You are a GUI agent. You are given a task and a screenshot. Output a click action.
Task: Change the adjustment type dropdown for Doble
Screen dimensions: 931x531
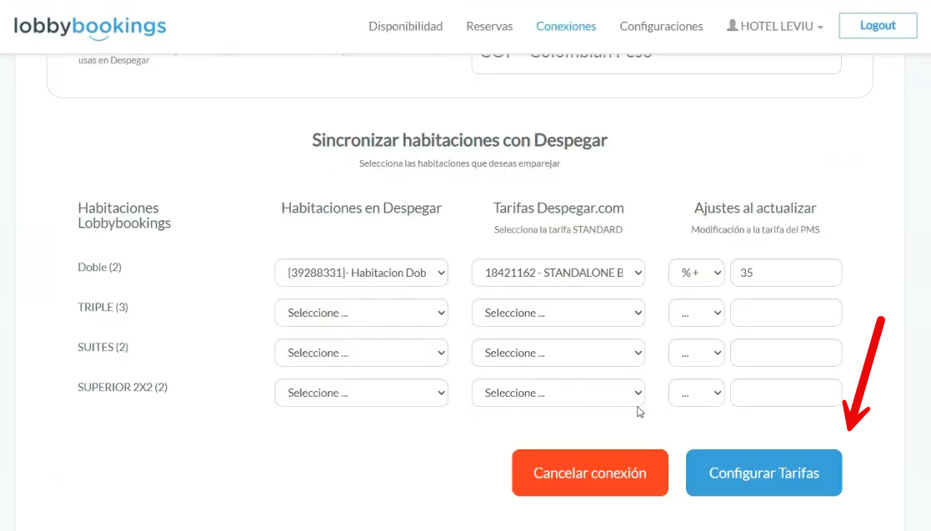coord(697,273)
